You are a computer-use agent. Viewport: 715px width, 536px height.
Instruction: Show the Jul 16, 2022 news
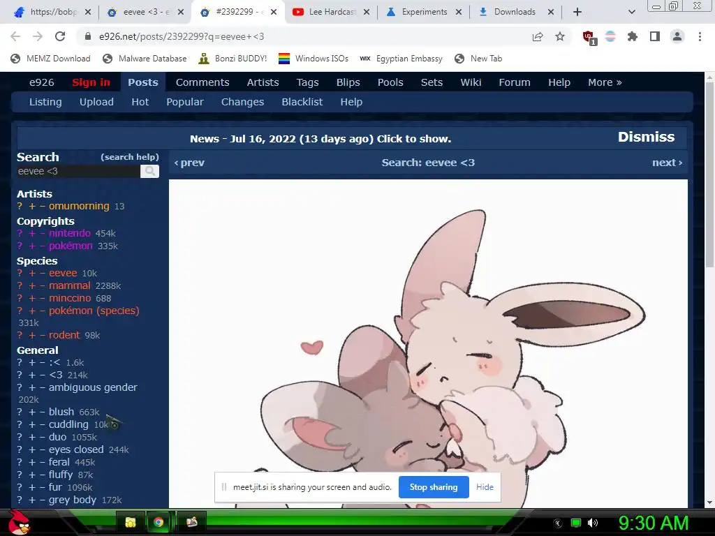320,139
